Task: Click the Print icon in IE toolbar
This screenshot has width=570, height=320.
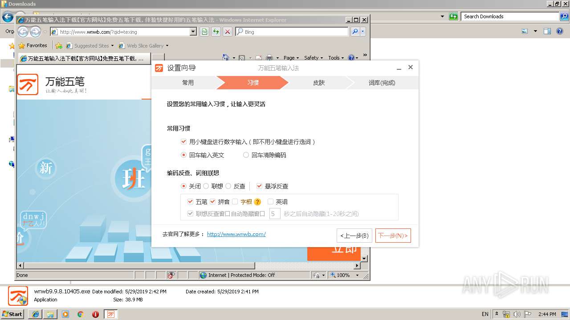Action: 269,58
